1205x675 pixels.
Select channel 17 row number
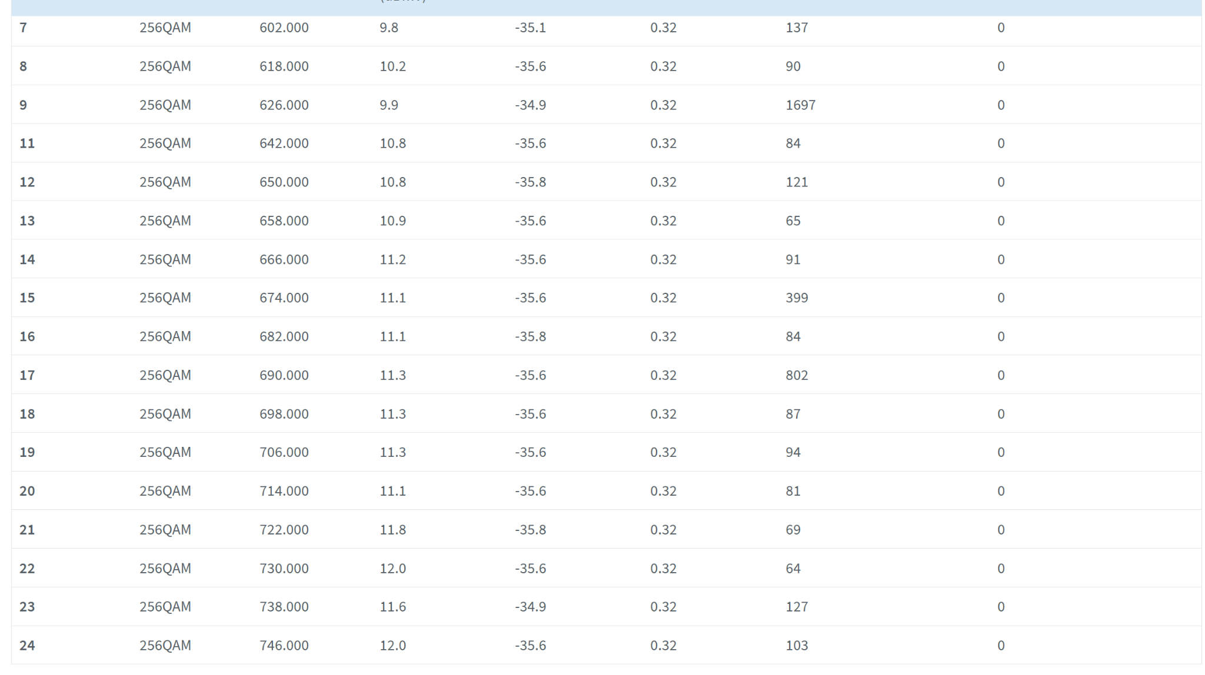pyautogui.click(x=27, y=375)
